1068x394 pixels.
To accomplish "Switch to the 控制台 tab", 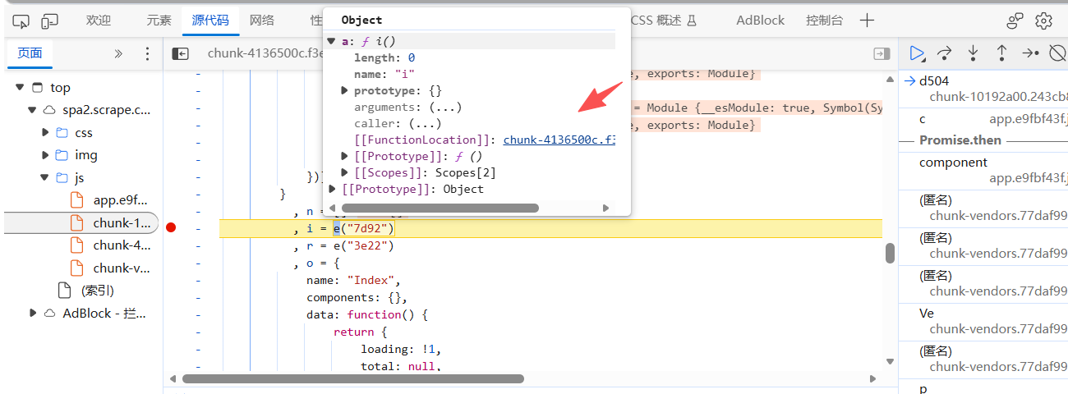I will tap(825, 21).
